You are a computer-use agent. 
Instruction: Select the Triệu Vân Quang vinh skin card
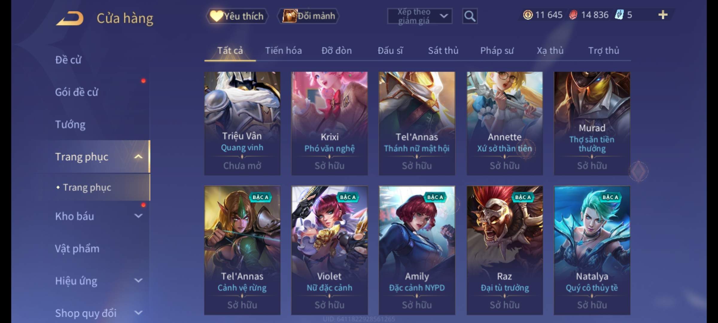[242, 124]
